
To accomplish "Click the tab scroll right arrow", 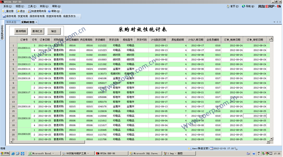I will pos(280,22).
